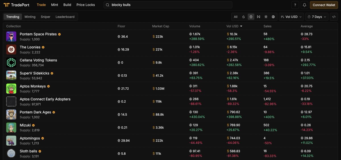
Task: Open SuperV Sidekicks collection thumbnail
Action: (11, 75)
